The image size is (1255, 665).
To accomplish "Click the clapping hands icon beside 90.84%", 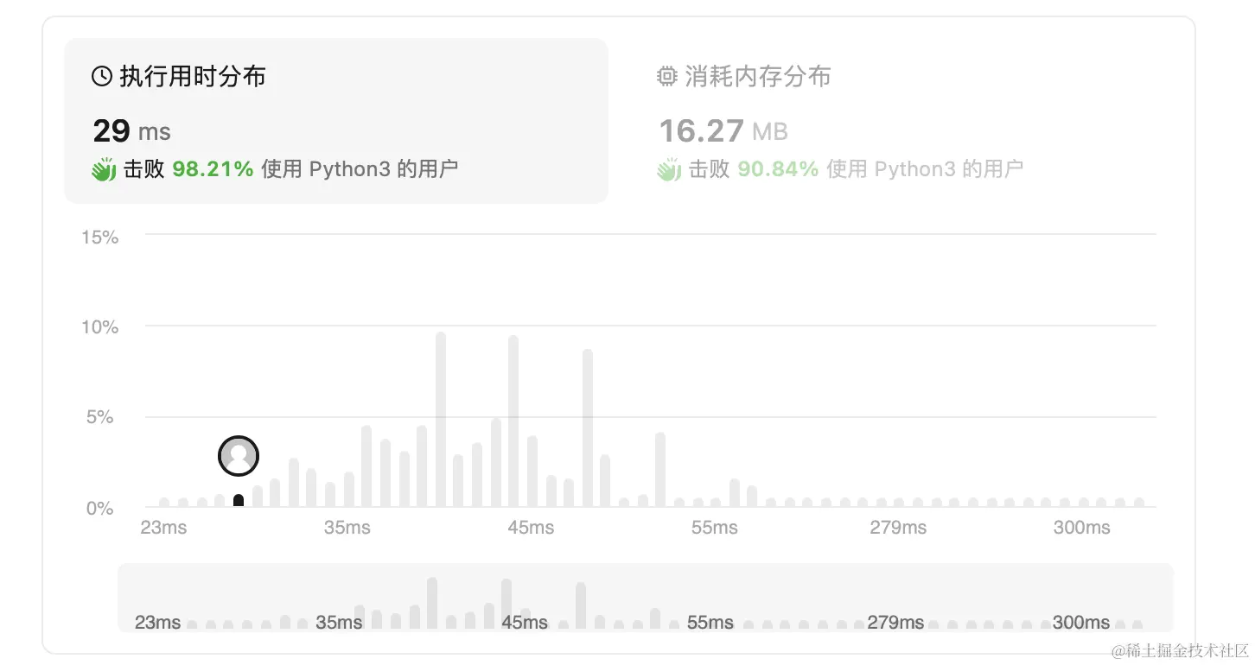I will pos(669,169).
